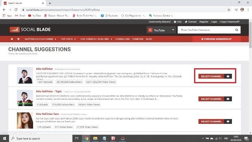Click the Windows taskbar search box
Image resolution: width=252 pixels, height=142 pixels.
click(x=41, y=138)
